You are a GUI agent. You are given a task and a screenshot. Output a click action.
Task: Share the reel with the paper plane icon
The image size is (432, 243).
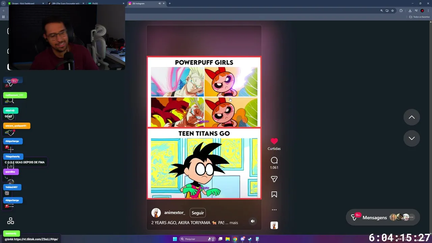tap(274, 179)
